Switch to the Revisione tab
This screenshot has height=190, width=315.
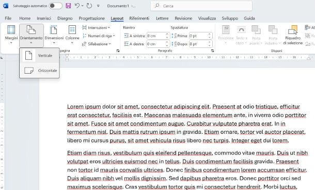point(183,18)
